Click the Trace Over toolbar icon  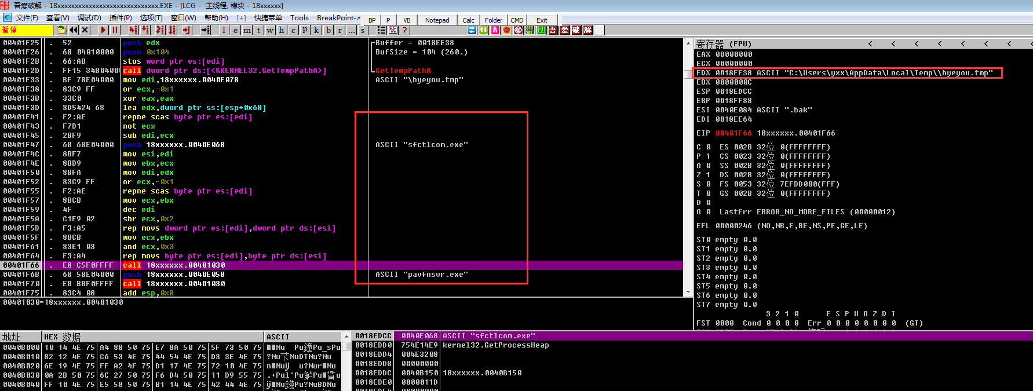[171, 30]
